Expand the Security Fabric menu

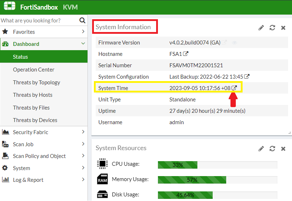[43, 132]
